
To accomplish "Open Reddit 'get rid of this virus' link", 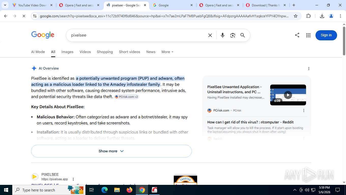I will coord(250,122).
